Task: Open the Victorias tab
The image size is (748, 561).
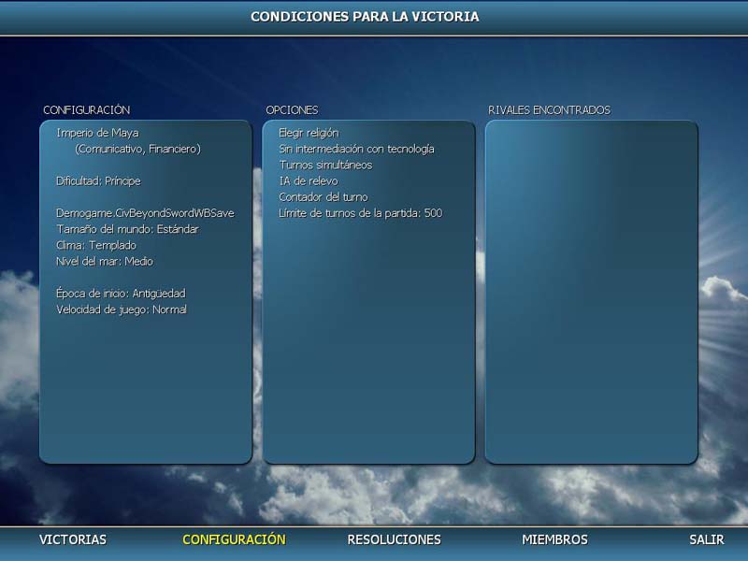Action: [x=73, y=539]
